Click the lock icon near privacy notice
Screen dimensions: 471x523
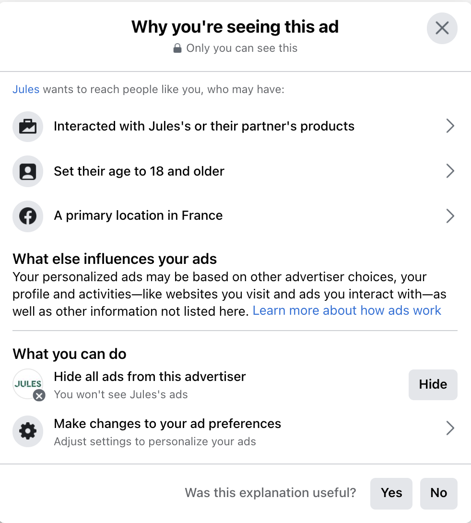pos(177,48)
